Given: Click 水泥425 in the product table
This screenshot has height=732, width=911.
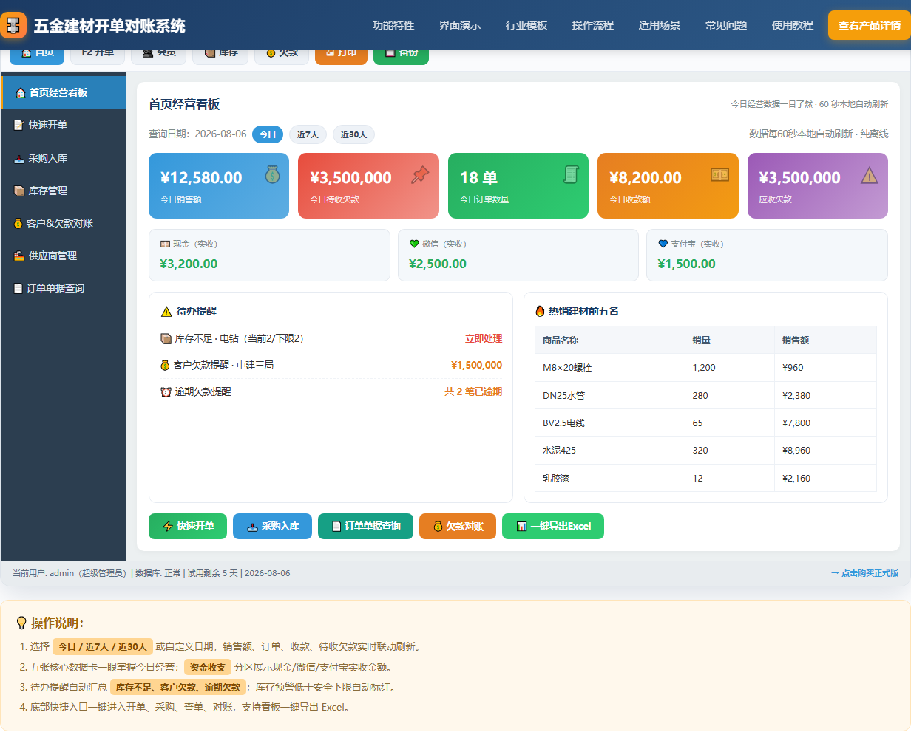Looking at the screenshot, I should [x=559, y=450].
